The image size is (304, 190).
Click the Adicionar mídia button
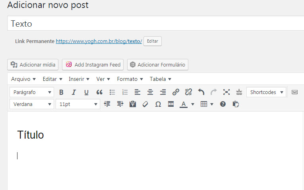tap(33, 65)
